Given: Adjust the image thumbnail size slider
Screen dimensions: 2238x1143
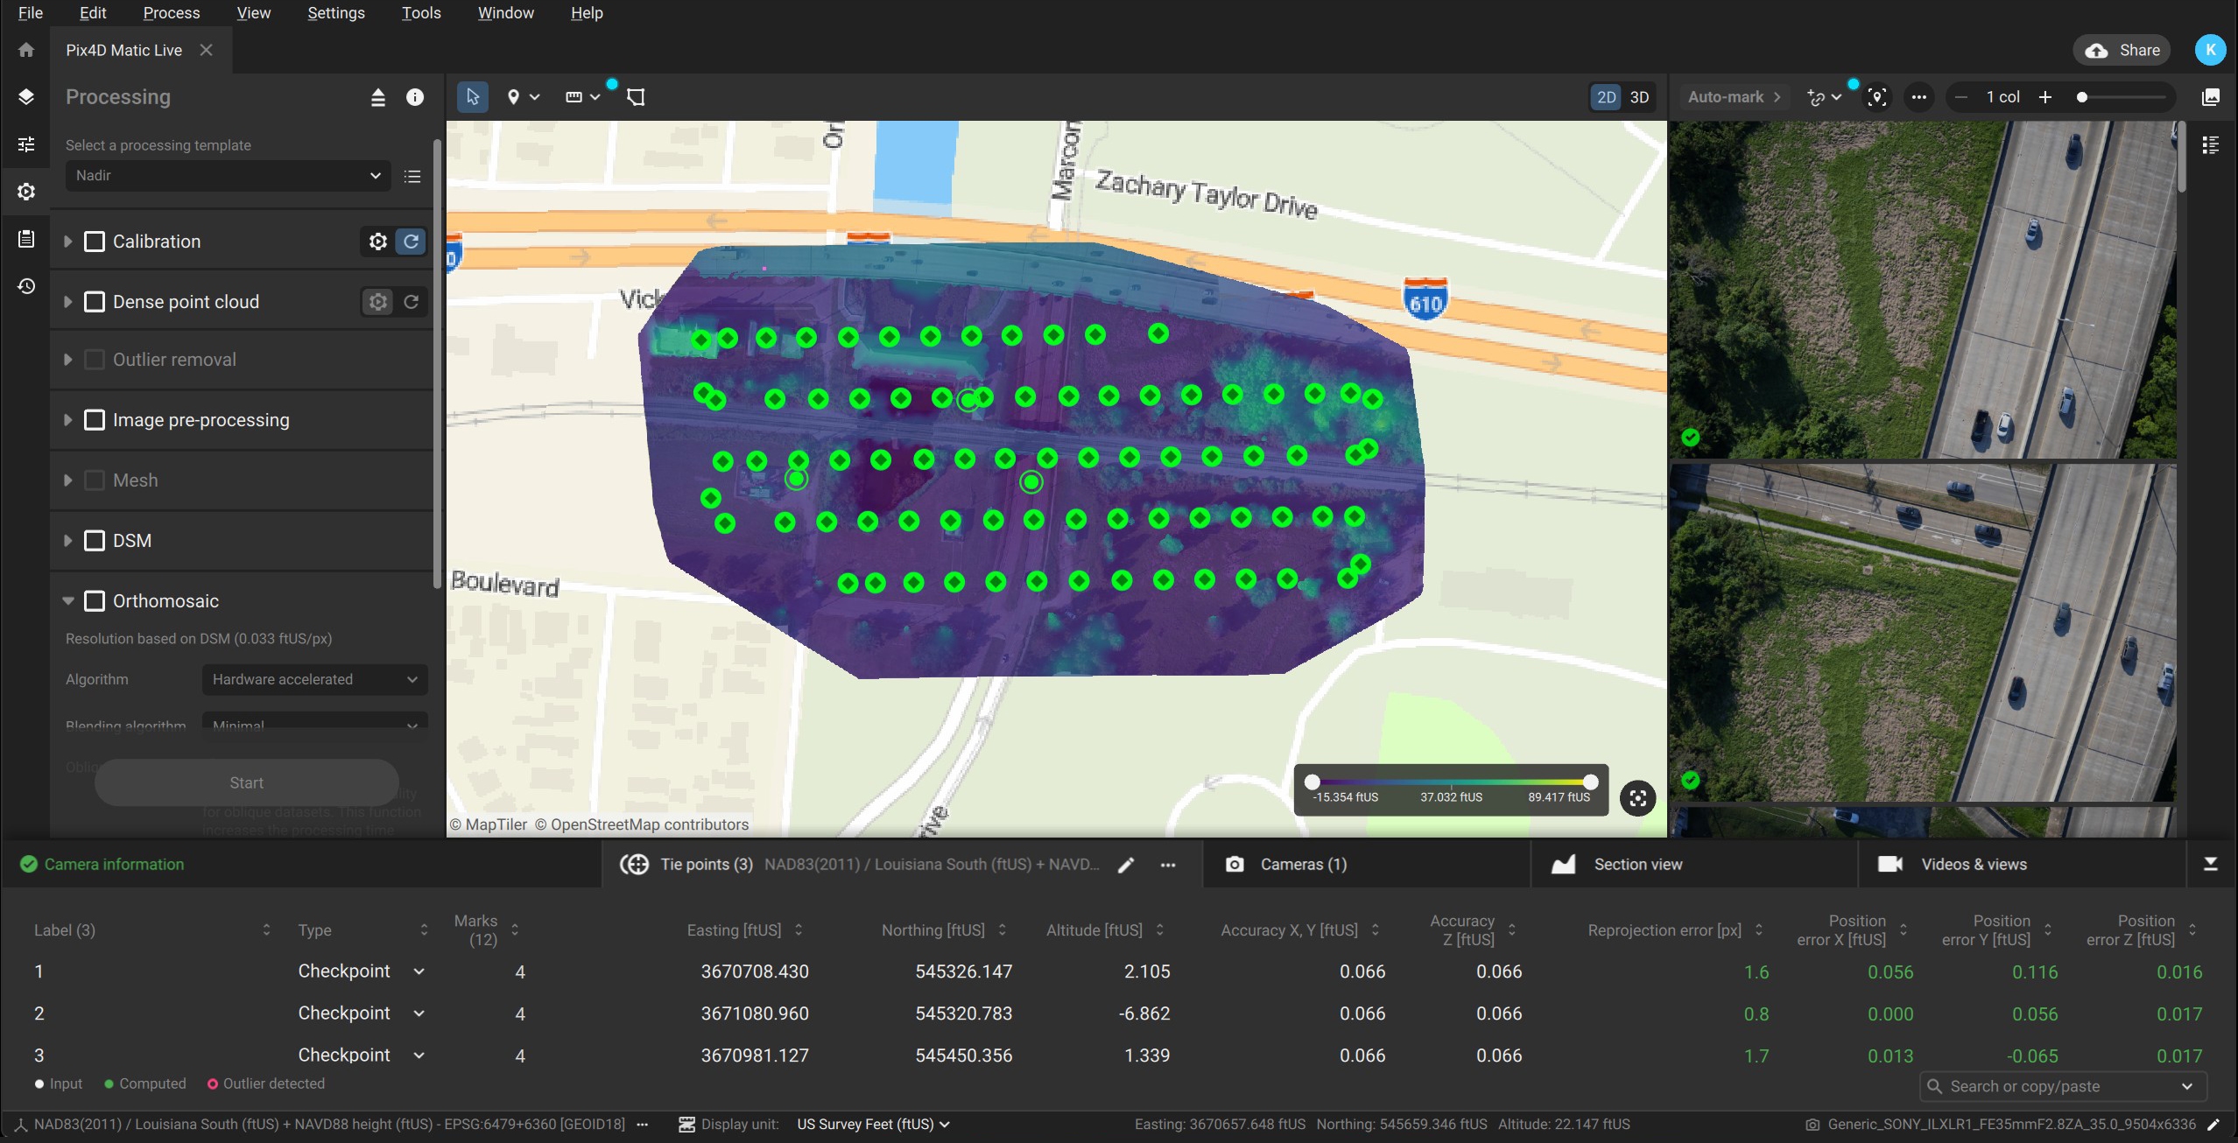Looking at the screenshot, I should point(2083,97).
